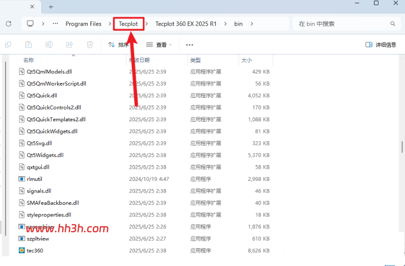Open the breadcrumb overflow ellipsis
The image size is (405, 266).
pyautogui.click(x=55, y=24)
